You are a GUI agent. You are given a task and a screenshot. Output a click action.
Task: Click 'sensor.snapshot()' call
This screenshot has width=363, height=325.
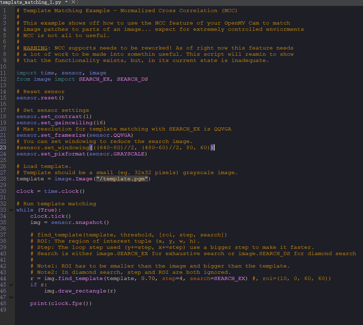click(x=80, y=223)
